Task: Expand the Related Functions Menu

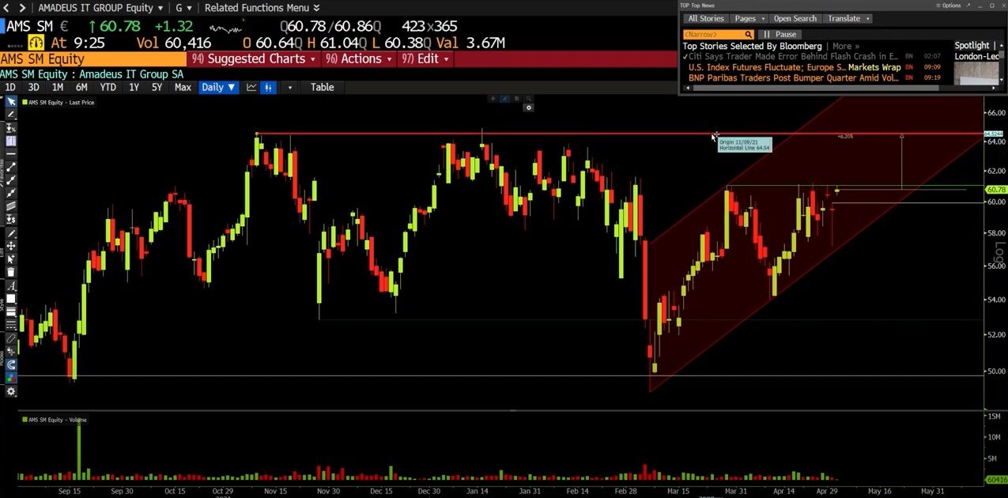Action: coord(262,8)
